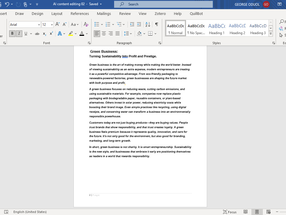Apply paragraph shading fill

(139, 34)
